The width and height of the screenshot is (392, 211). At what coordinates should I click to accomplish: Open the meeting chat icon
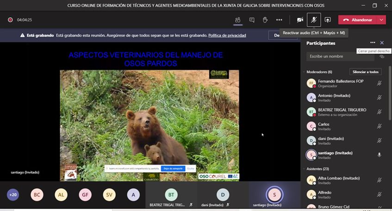[x=252, y=20]
